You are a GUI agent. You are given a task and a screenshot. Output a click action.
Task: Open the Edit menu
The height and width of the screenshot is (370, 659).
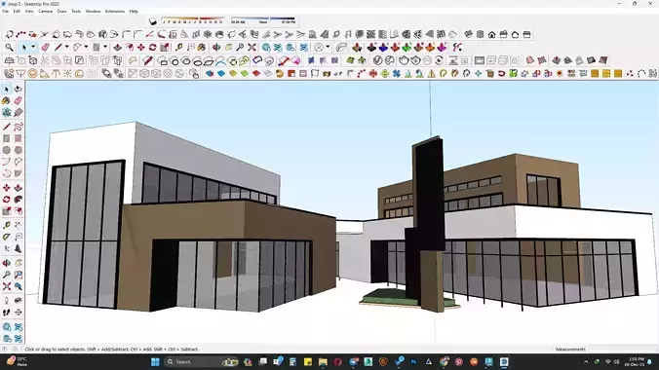point(17,12)
